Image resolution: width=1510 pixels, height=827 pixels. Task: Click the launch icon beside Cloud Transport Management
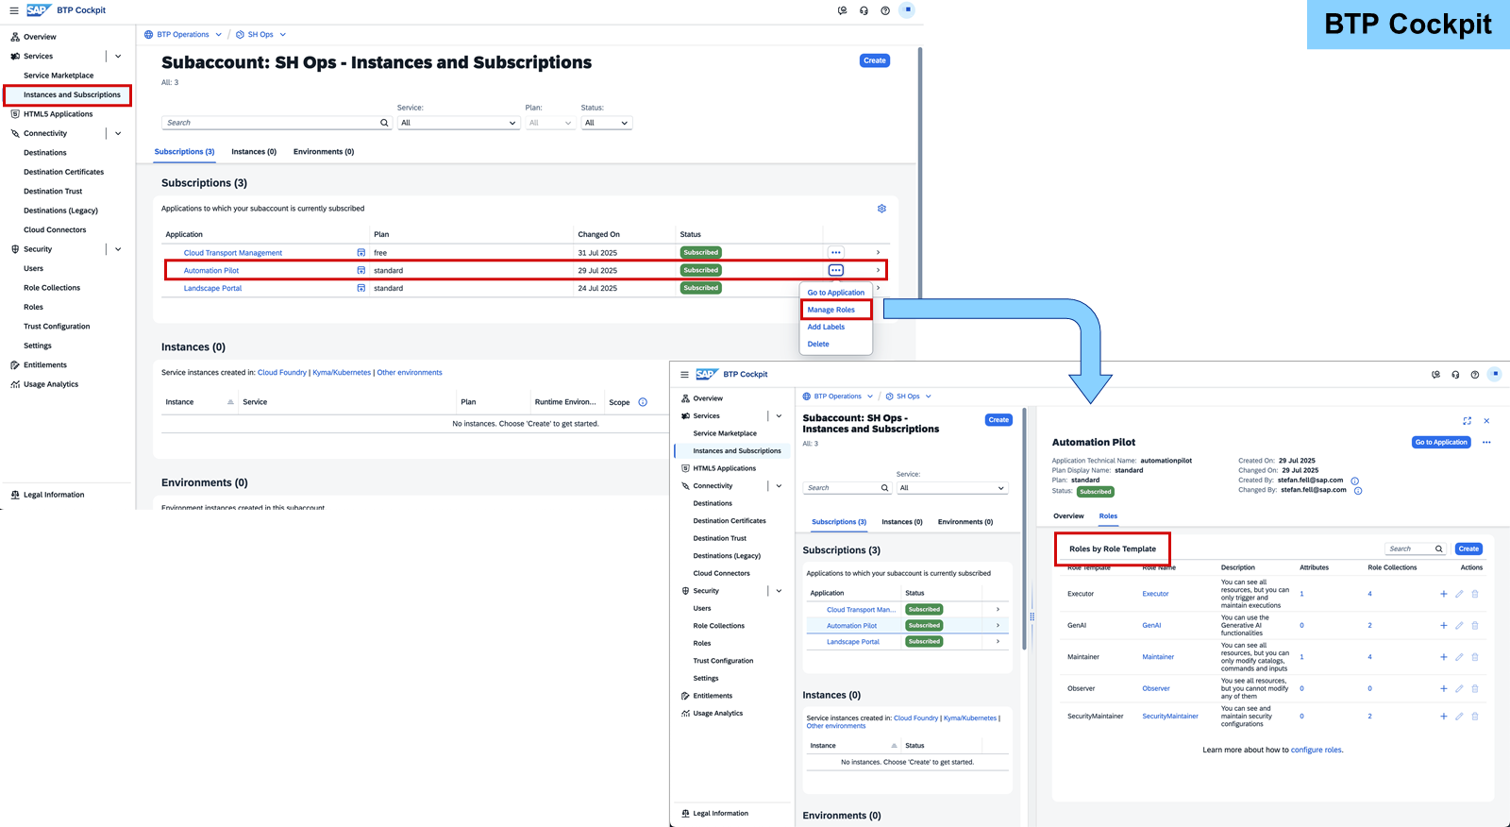point(361,253)
